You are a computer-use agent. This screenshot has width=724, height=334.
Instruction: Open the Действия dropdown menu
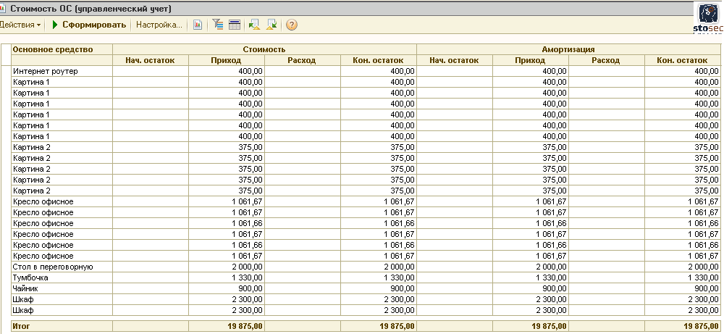coord(20,25)
